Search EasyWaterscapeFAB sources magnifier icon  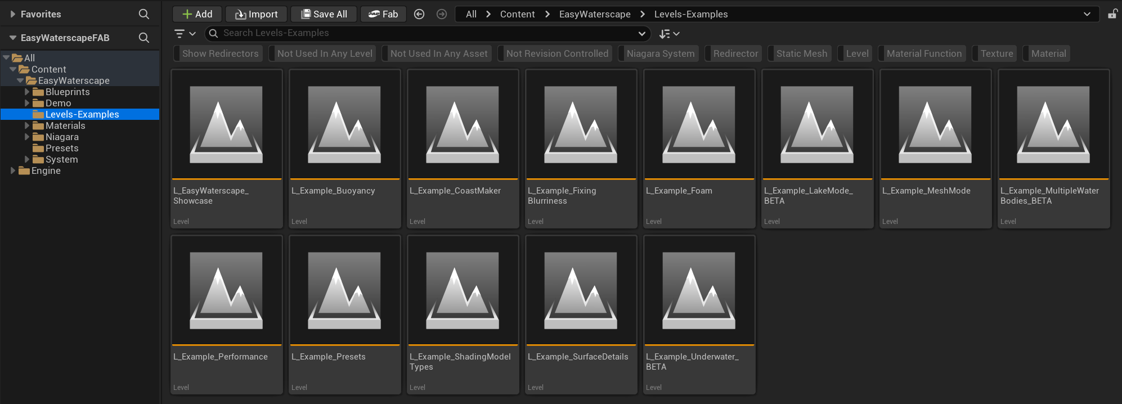[144, 38]
